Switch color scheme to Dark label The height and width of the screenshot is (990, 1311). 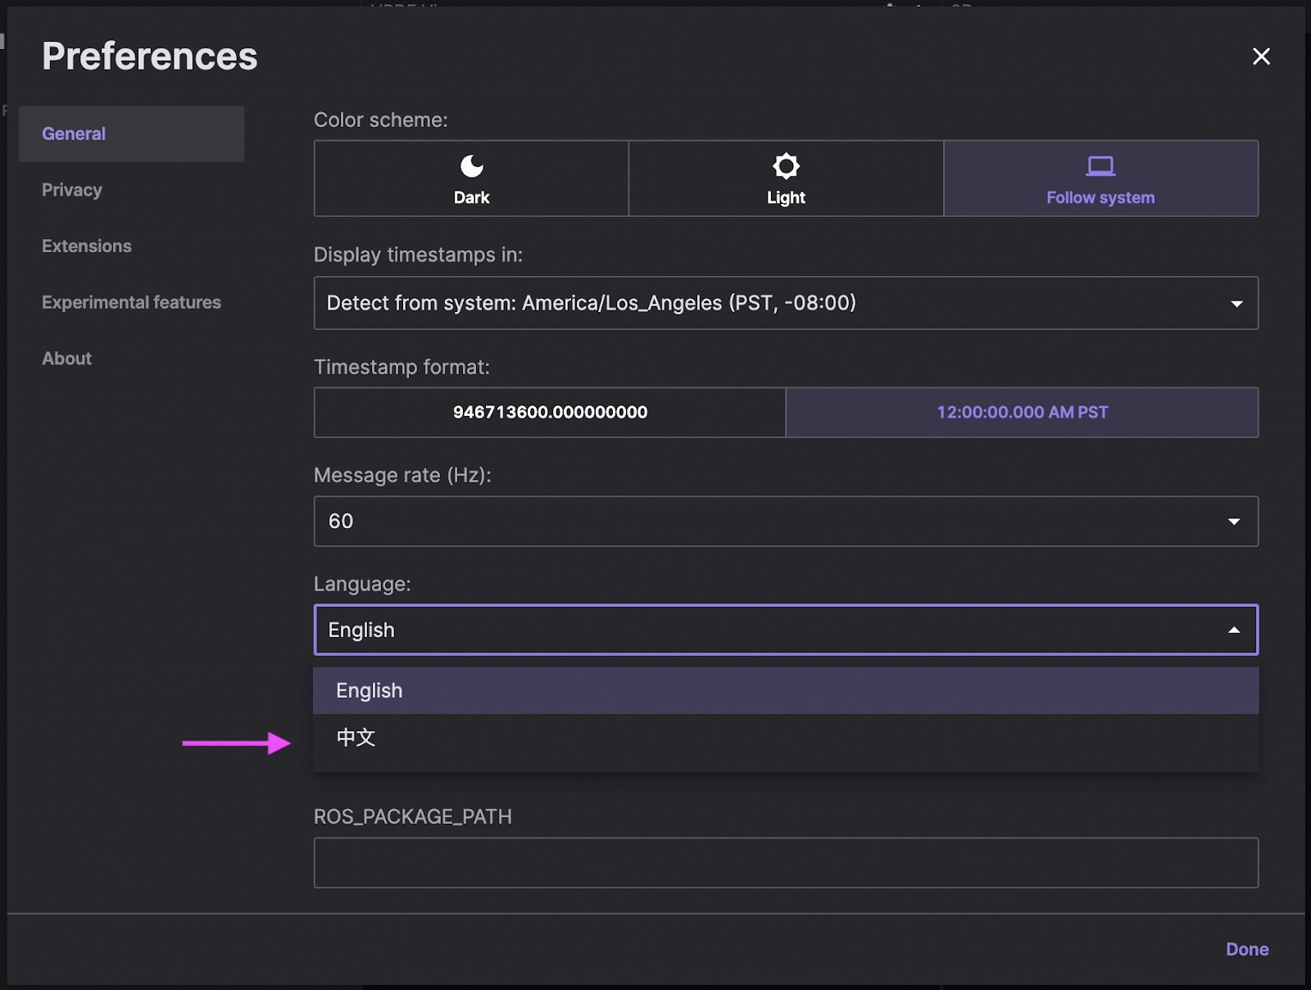point(471,197)
